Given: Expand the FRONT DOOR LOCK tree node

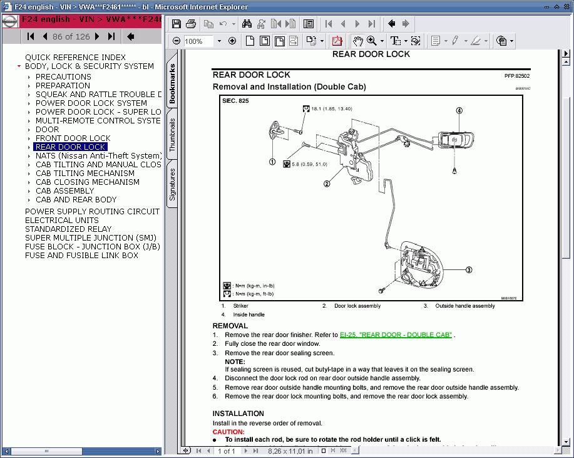Looking at the screenshot, I should (29, 138).
